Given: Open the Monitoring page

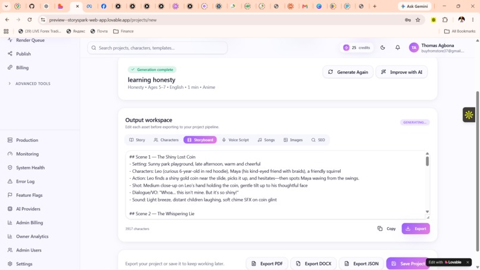Looking at the screenshot, I should (23, 154).
